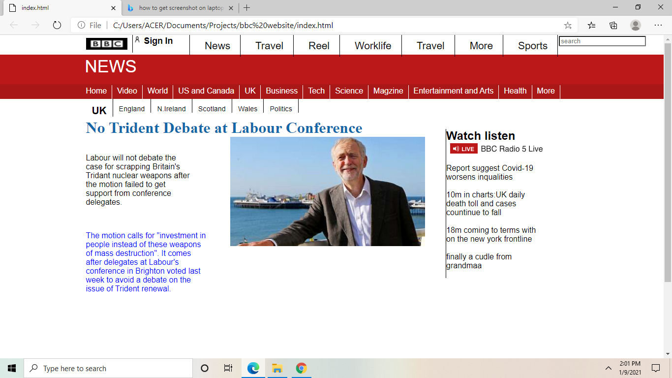672x378 pixels.
Task: Open File Explorer from the taskbar
Action: tap(277, 368)
